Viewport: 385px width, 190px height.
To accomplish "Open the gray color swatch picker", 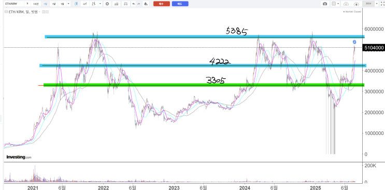I will (334, 4).
